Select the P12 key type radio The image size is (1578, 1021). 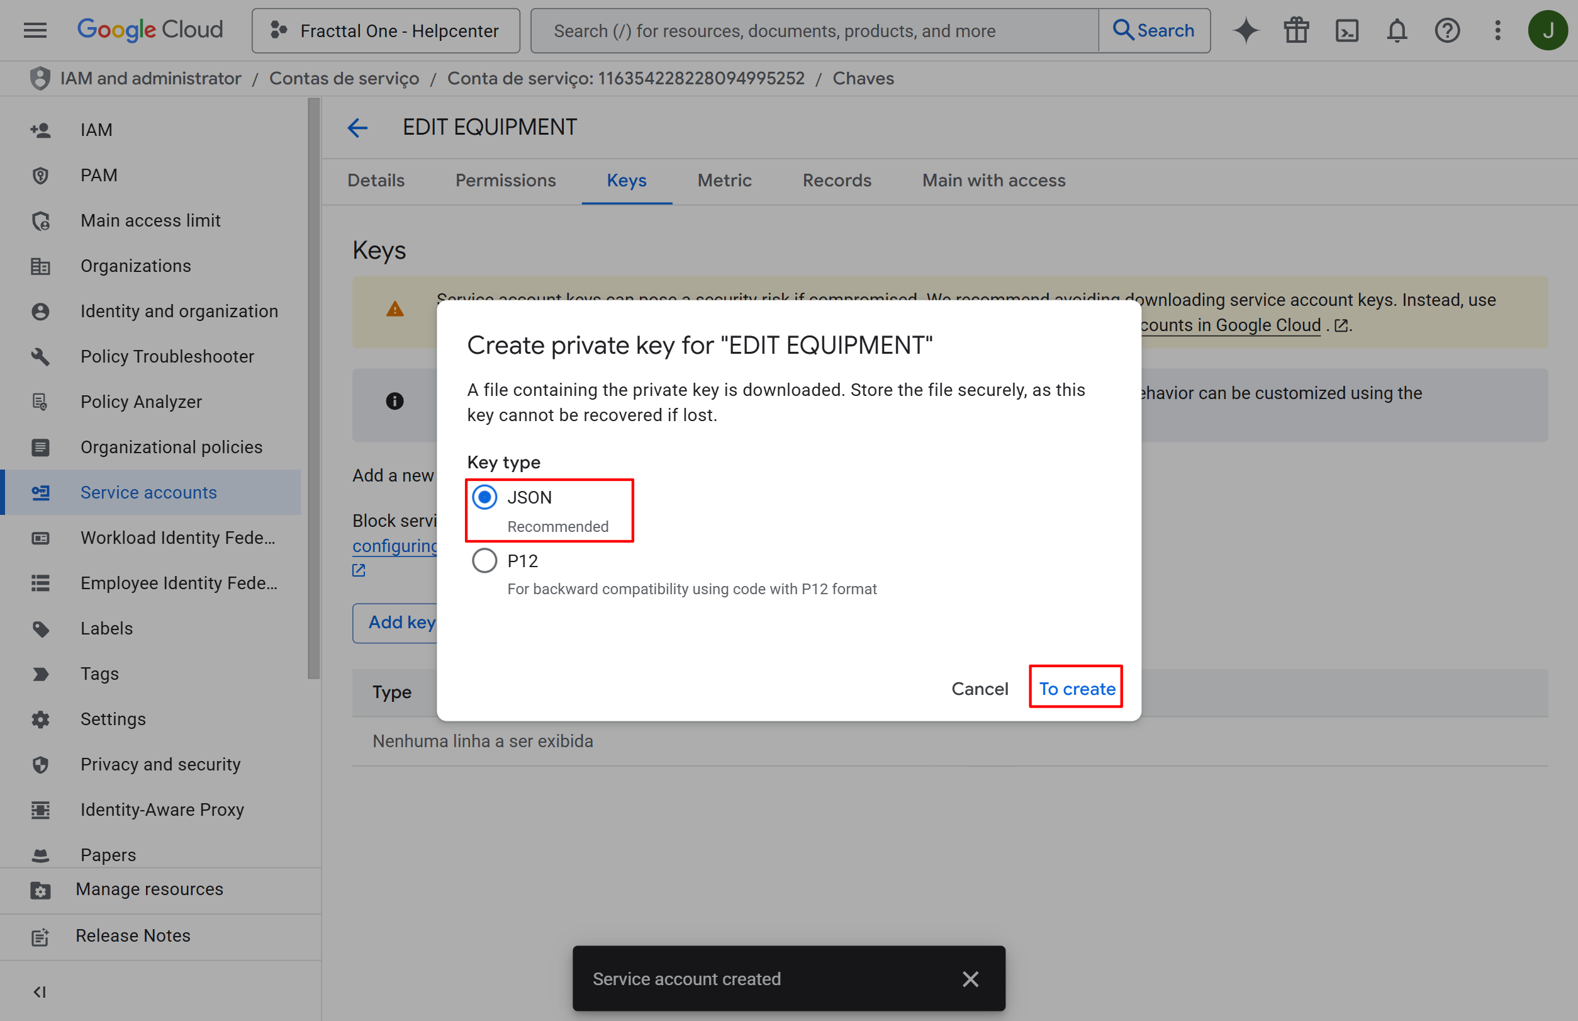click(484, 561)
